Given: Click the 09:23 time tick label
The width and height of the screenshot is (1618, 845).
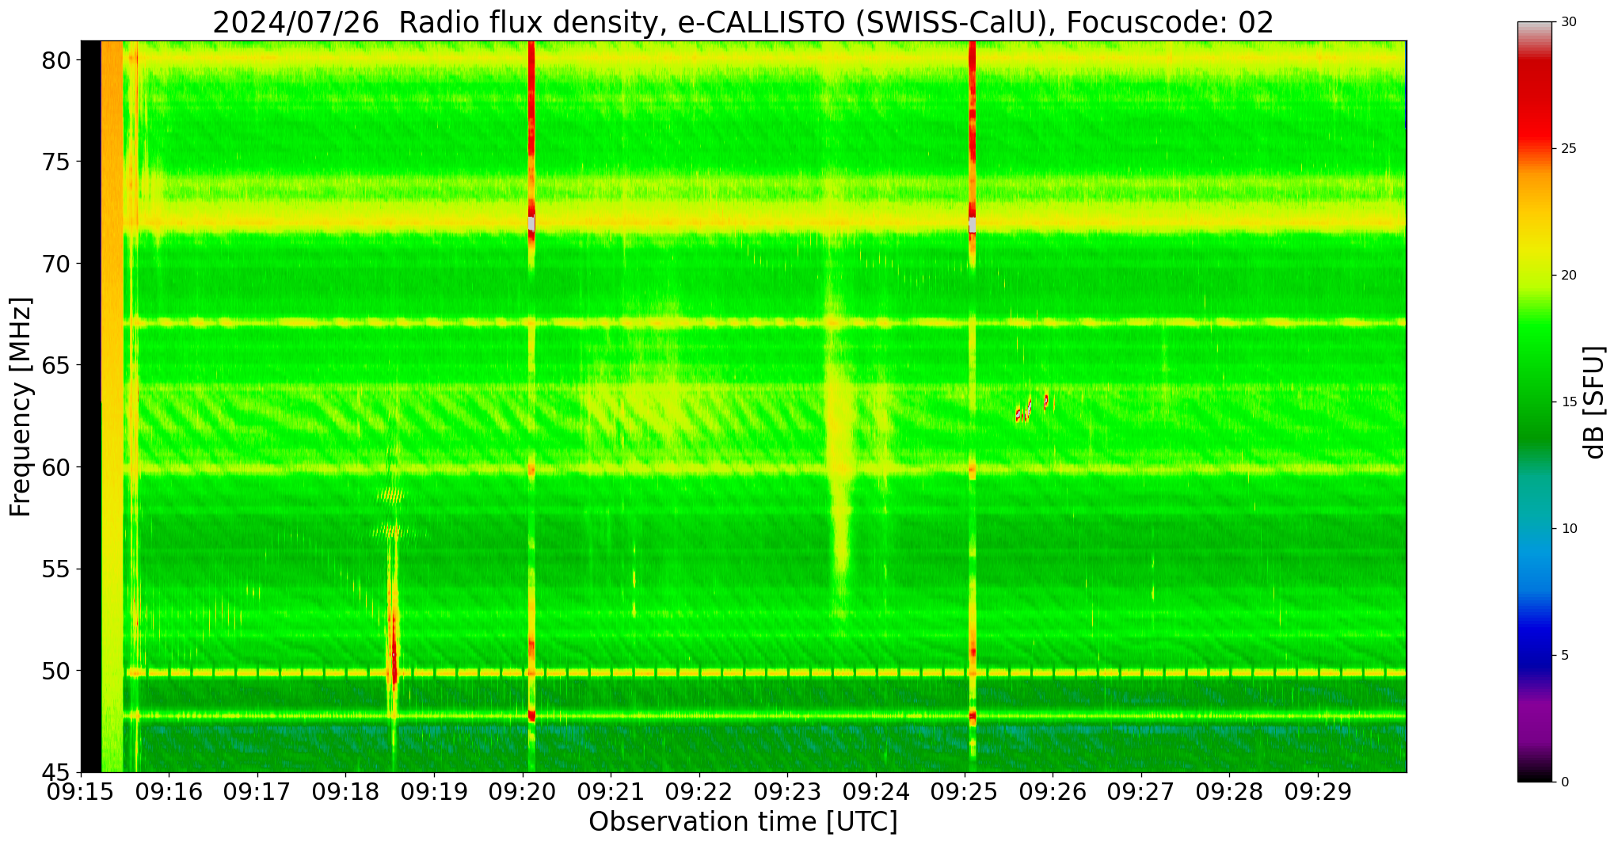Looking at the screenshot, I should 787,791.
